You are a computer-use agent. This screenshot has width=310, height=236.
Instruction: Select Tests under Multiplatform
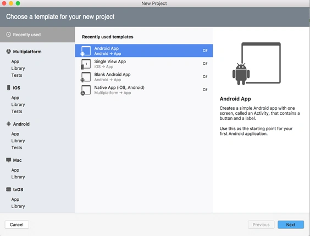16,75
